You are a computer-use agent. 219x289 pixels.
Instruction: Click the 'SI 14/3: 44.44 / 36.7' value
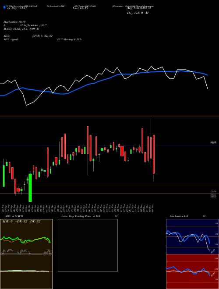33,25
